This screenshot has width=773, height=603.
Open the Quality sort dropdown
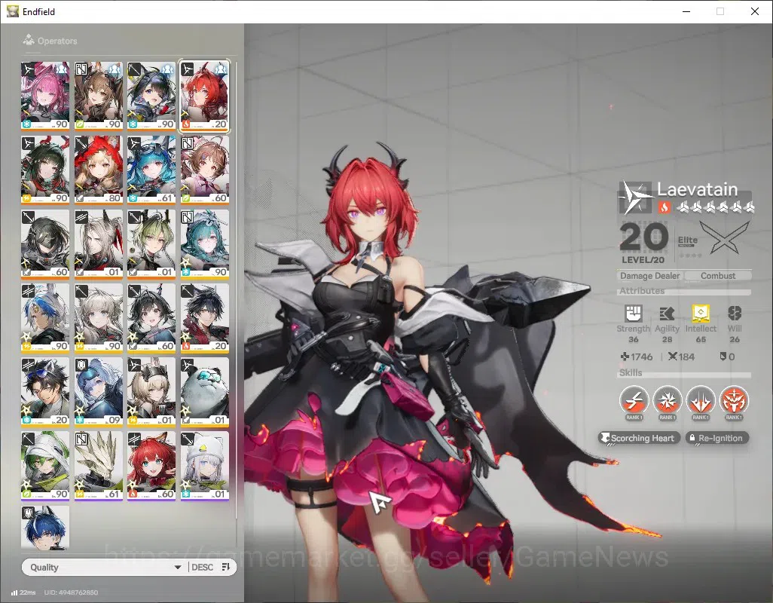105,567
